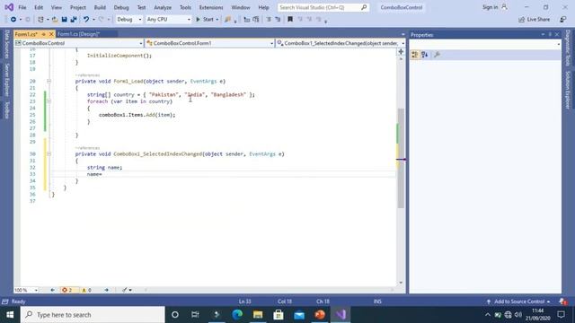
Task: Open the Build menu
Action: click(100, 7)
